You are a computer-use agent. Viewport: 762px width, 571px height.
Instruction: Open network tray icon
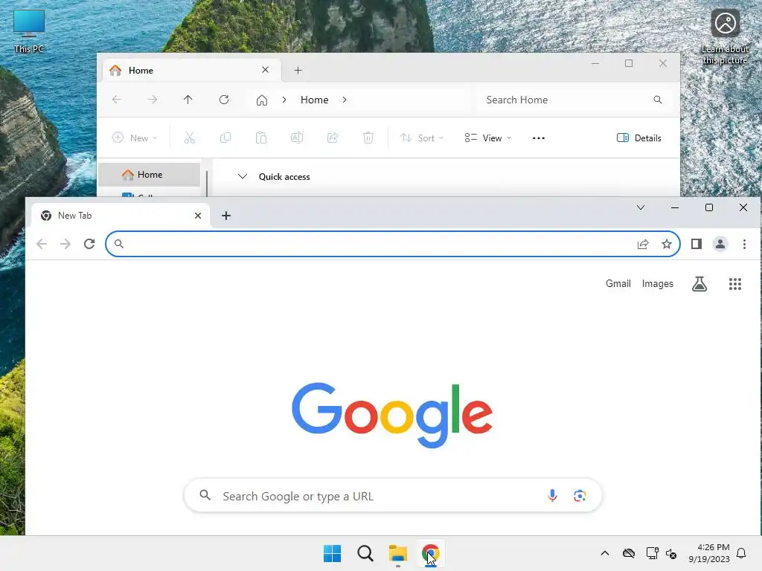(x=652, y=553)
